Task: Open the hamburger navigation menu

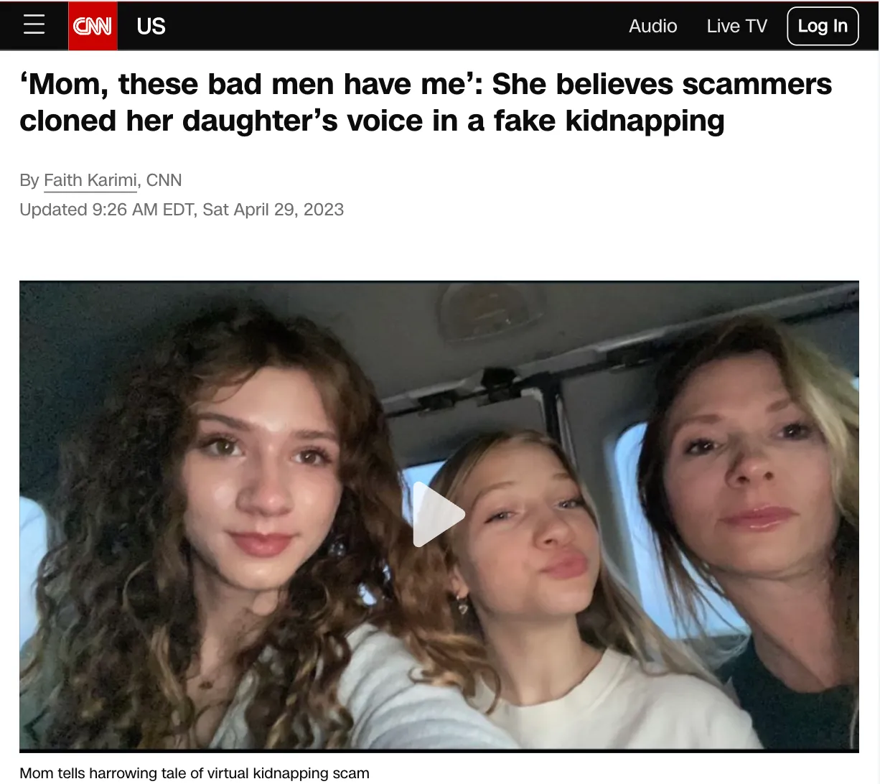Action: coord(34,25)
